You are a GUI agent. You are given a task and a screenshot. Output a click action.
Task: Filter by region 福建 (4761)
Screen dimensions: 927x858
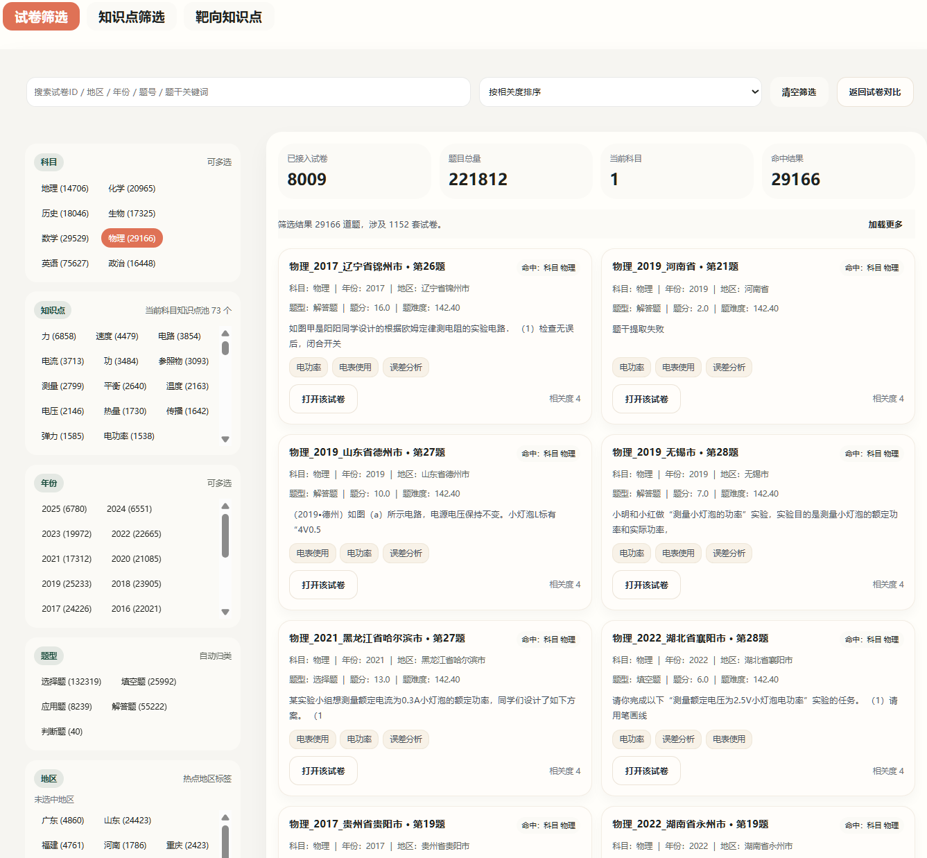tap(62, 846)
